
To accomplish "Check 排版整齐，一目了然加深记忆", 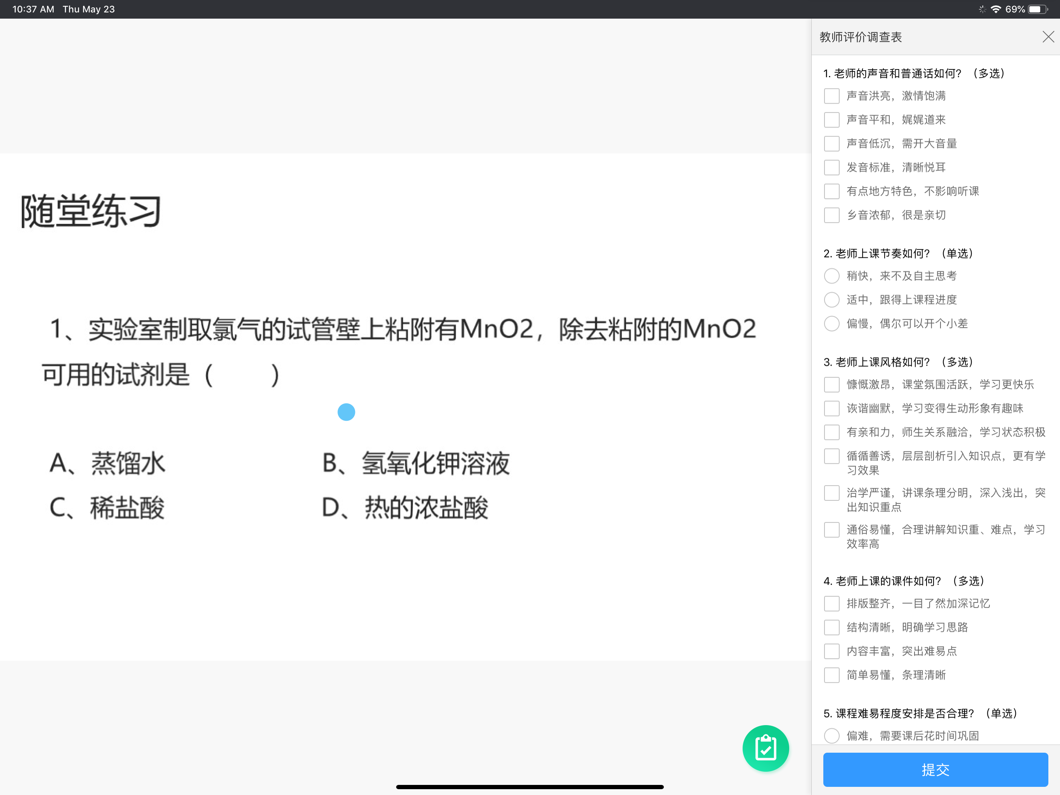I will click(x=831, y=604).
